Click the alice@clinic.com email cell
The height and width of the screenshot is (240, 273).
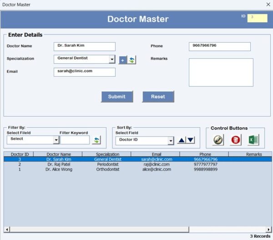pyautogui.click(x=157, y=170)
